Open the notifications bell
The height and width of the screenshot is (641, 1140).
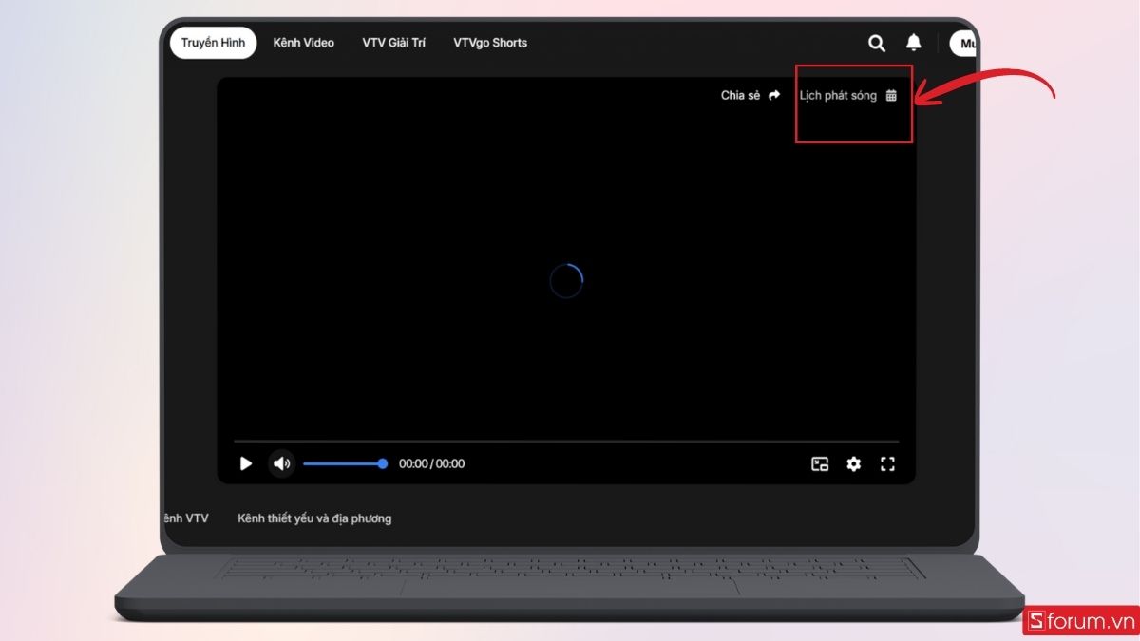tap(913, 43)
